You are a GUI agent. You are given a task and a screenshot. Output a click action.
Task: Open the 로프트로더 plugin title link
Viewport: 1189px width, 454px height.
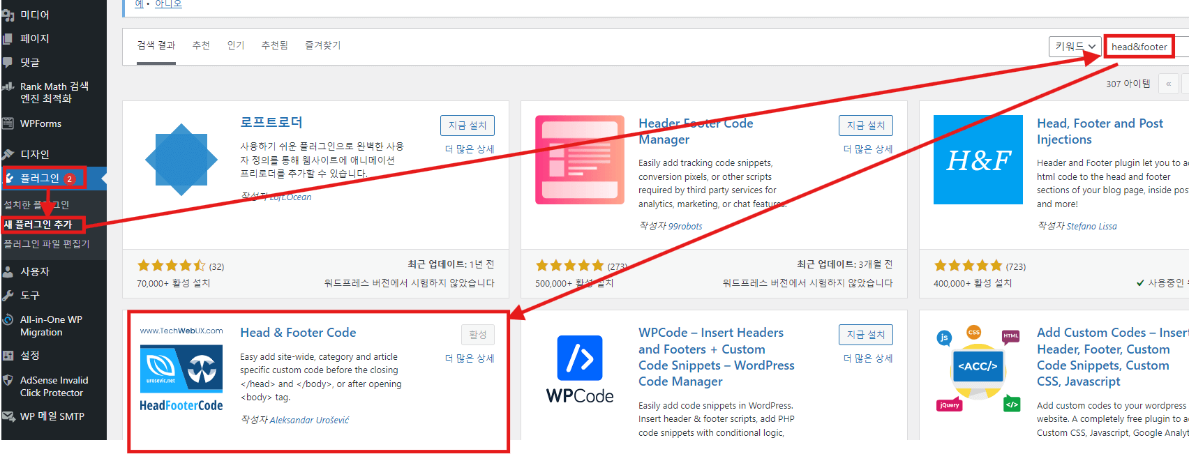[271, 122]
